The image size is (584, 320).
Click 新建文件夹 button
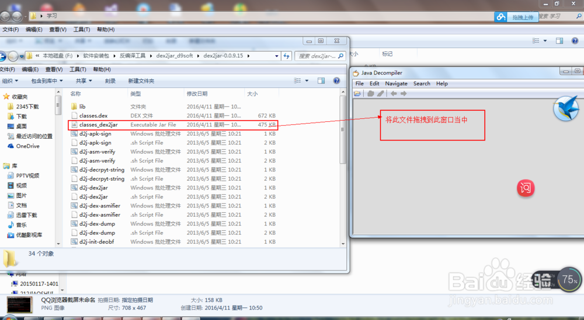141,80
